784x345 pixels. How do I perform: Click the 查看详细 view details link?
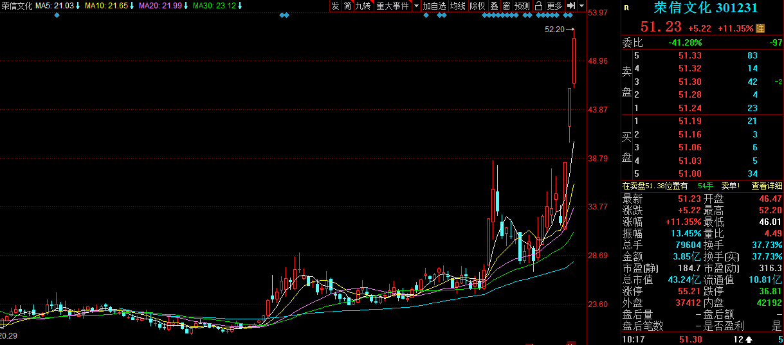tap(767, 186)
